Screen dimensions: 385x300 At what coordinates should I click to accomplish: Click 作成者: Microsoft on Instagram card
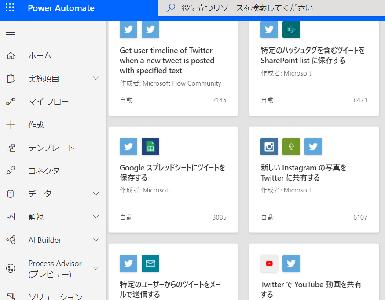tap(286, 190)
